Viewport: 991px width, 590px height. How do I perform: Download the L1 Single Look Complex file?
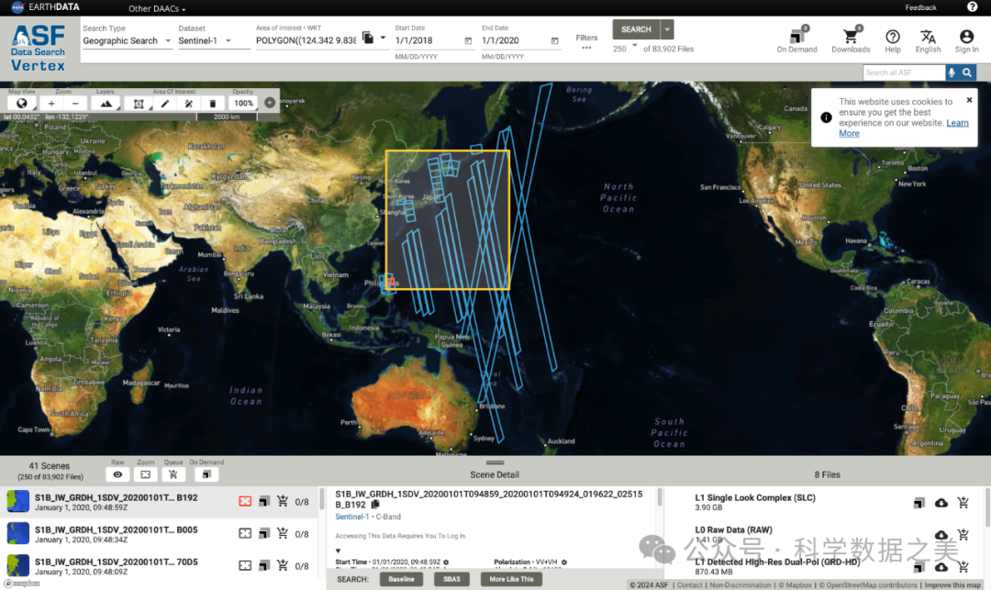pyautogui.click(x=941, y=503)
